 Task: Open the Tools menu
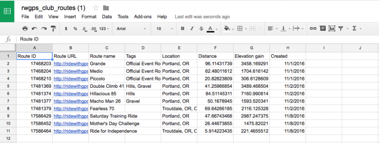pos(123,17)
